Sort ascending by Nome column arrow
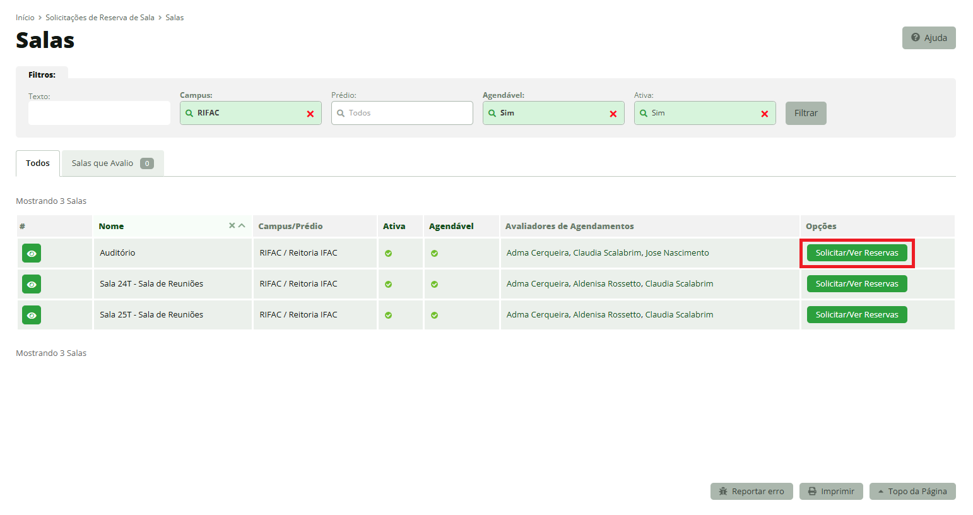Viewport: 973px width, 515px height. pyautogui.click(x=242, y=225)
